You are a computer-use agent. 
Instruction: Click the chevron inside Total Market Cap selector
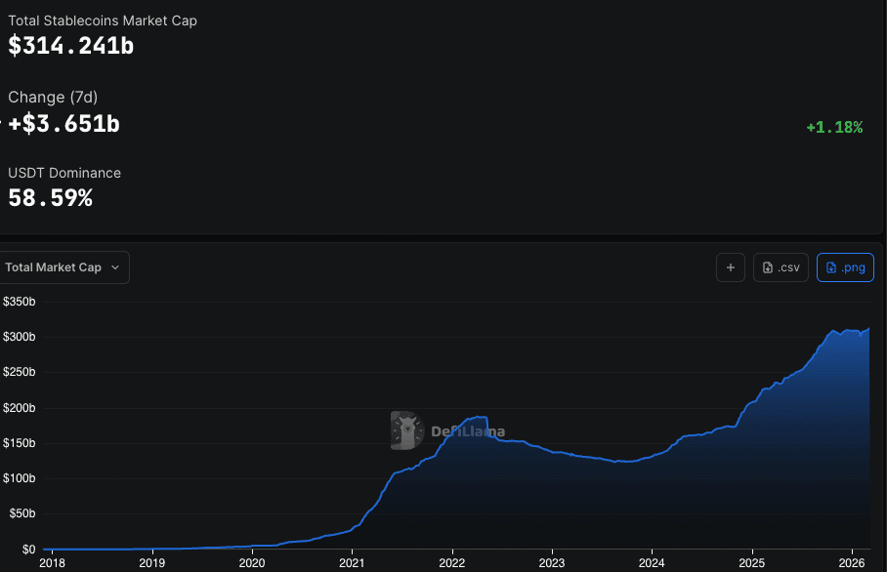point(116,267)
